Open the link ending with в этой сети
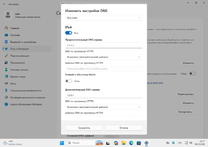 (155, 83)
